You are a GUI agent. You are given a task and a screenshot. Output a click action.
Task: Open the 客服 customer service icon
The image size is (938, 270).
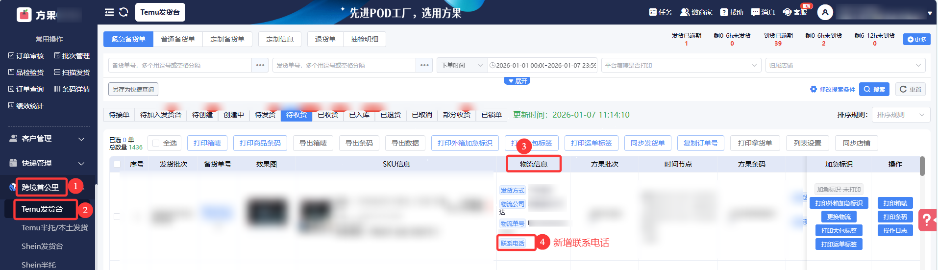[x=795, y=12]
